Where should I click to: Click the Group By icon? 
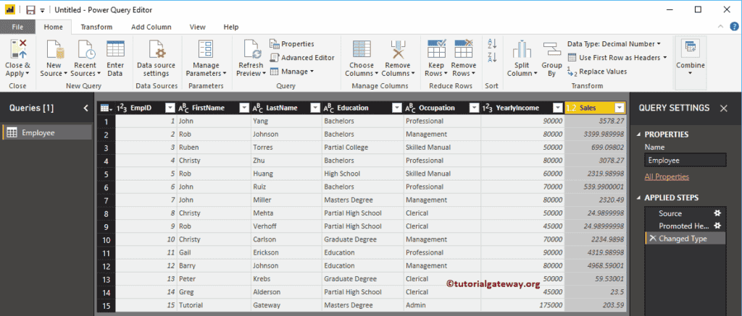[551, 50]
